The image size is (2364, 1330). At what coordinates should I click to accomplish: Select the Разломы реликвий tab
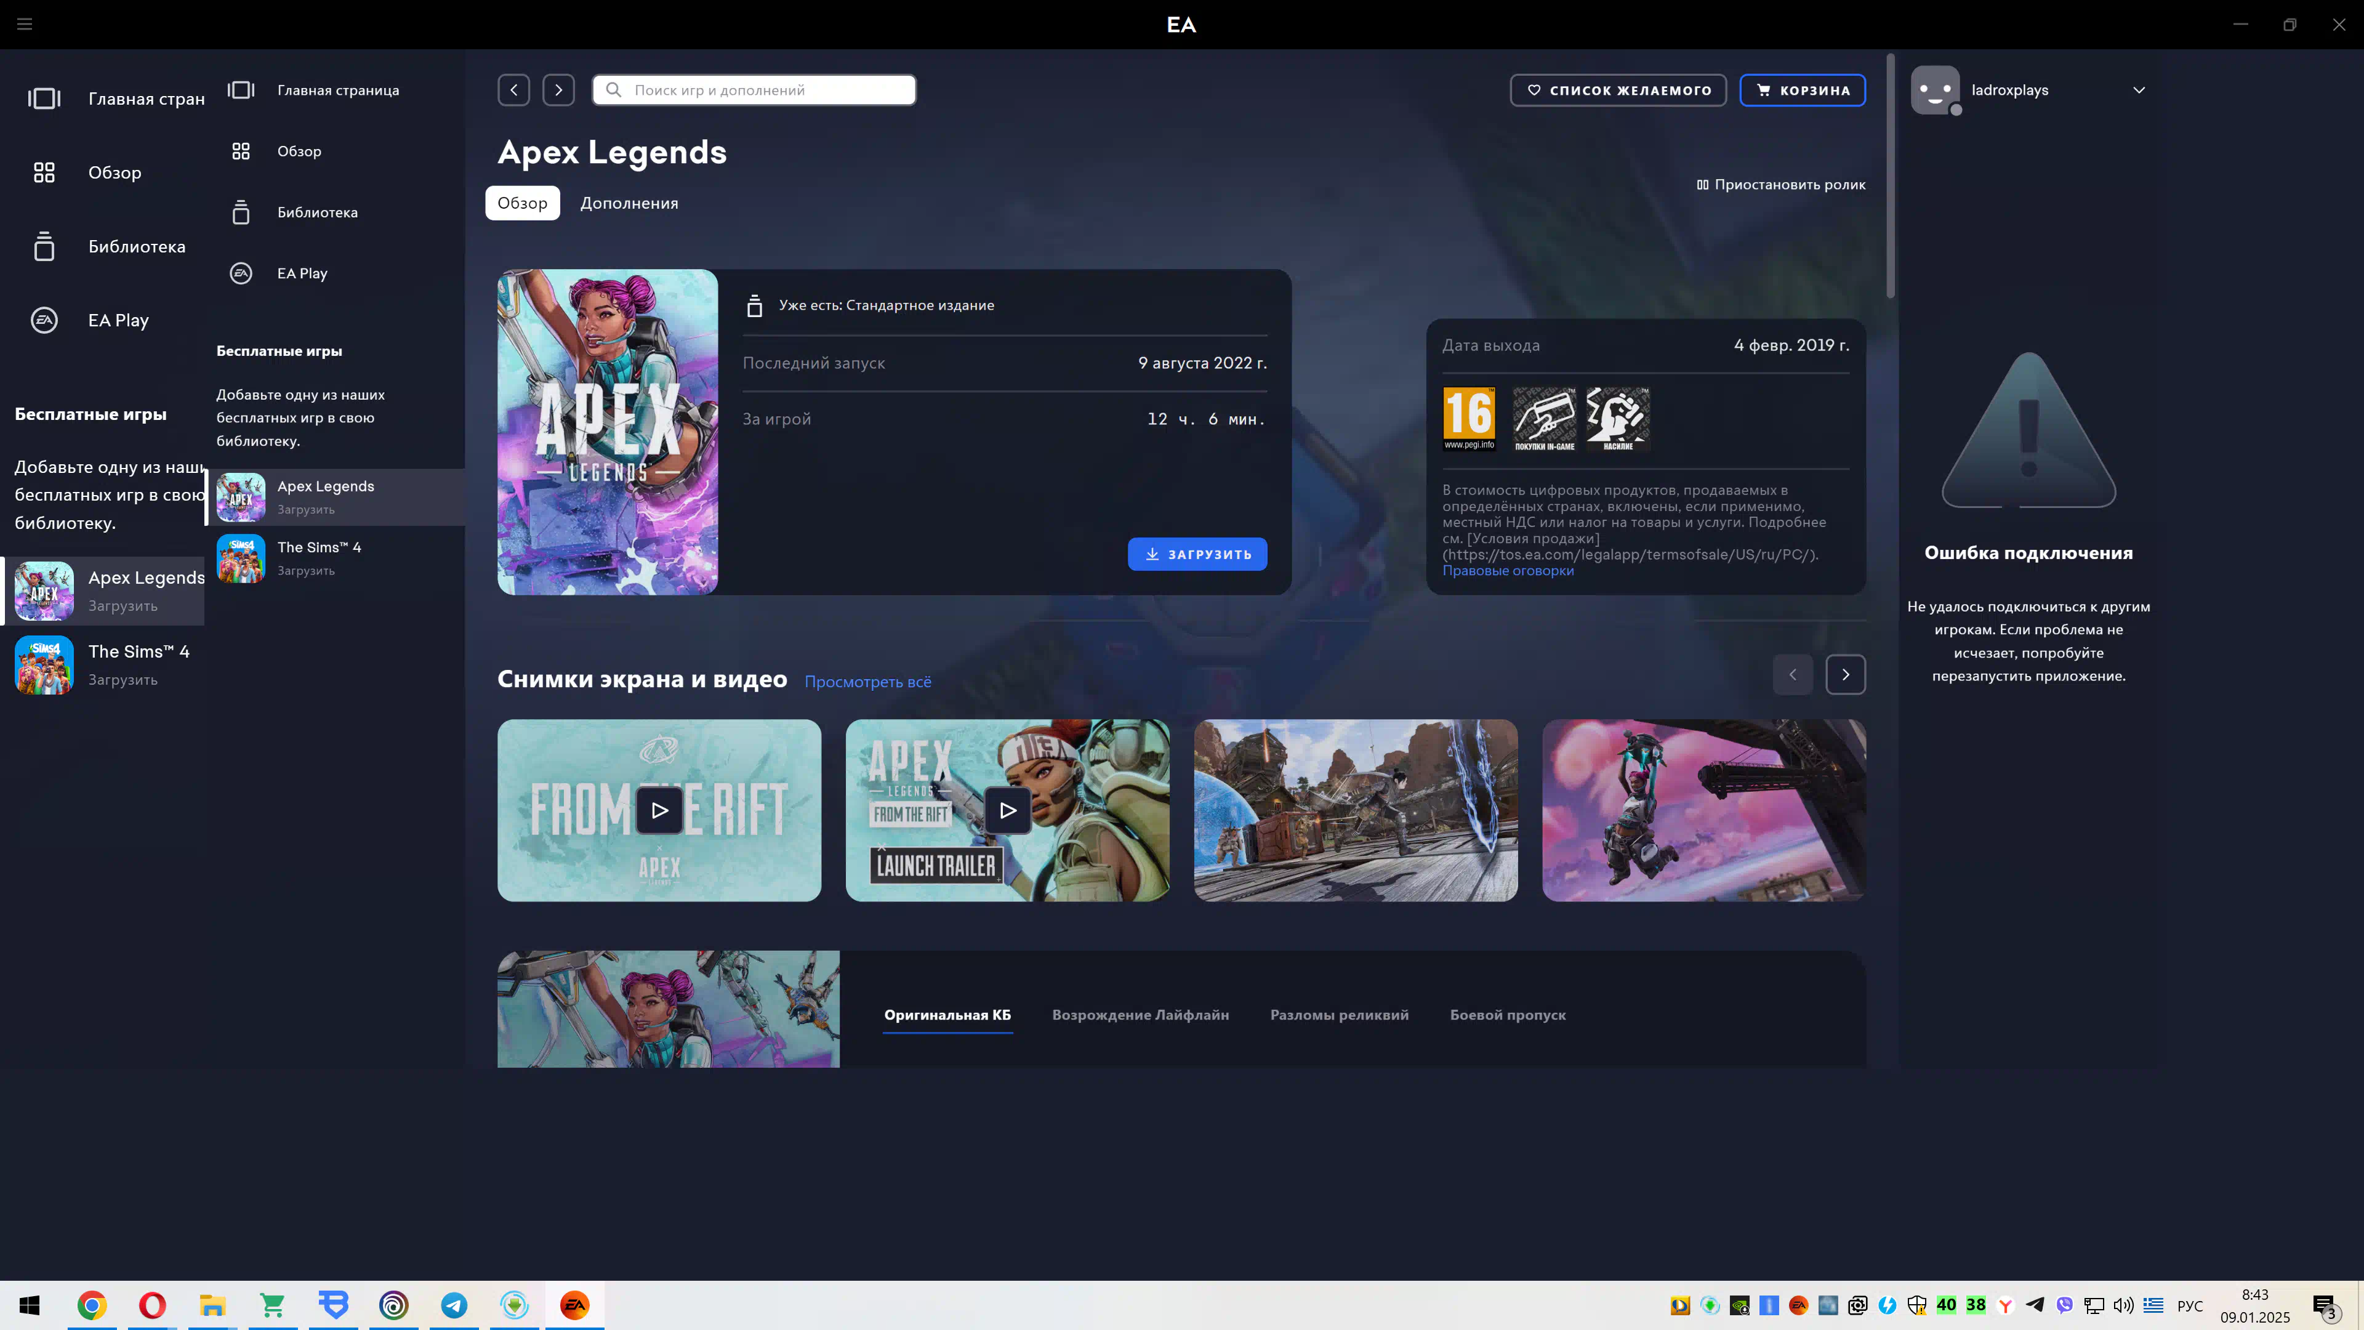(1339, 1015)
